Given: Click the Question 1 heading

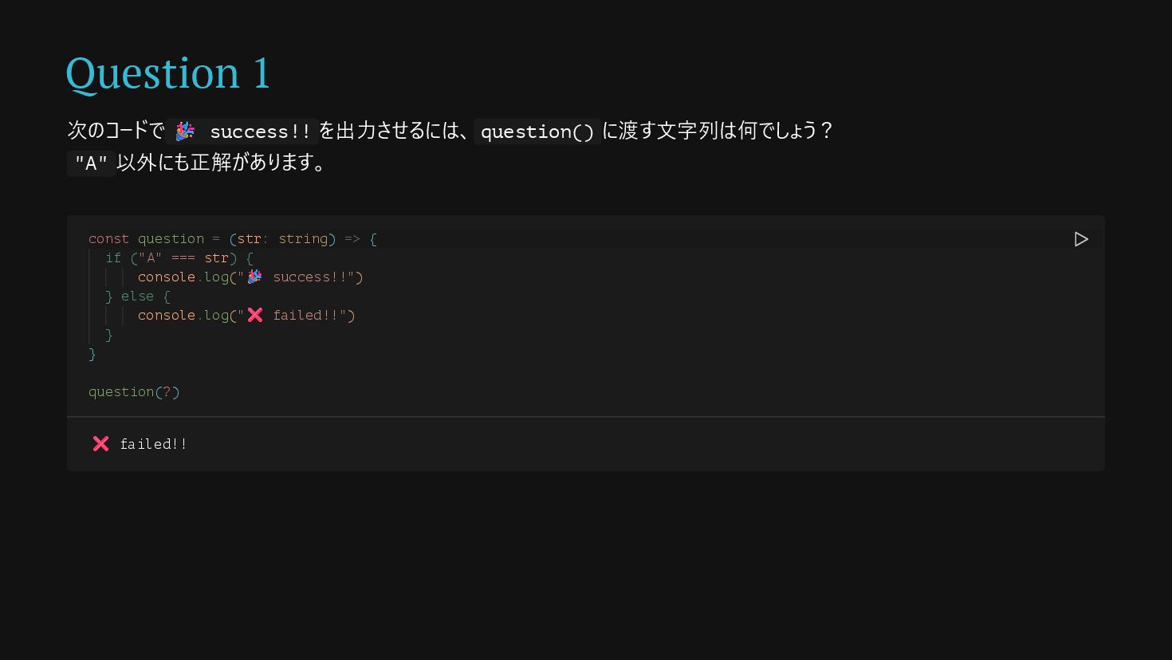Looking at the screenshot, I should 168,73.
